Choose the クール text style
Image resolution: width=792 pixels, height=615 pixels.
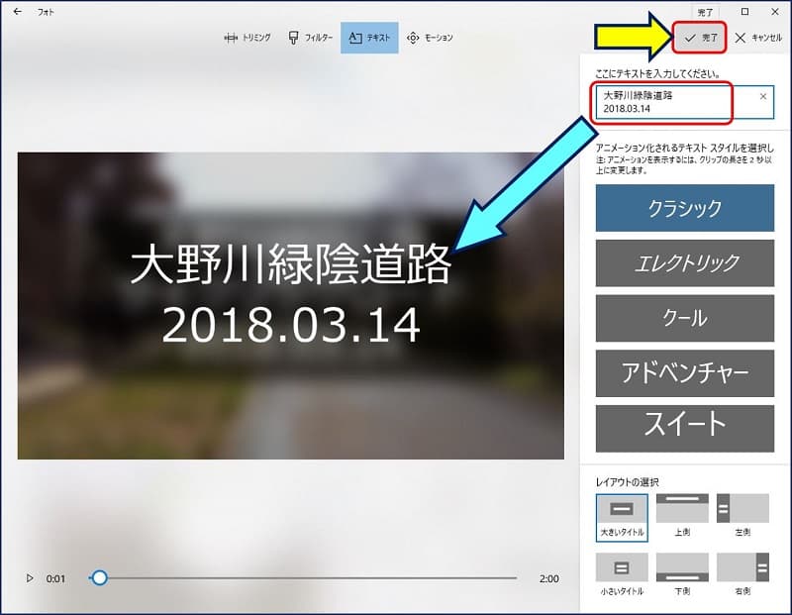tap(684, 318)
